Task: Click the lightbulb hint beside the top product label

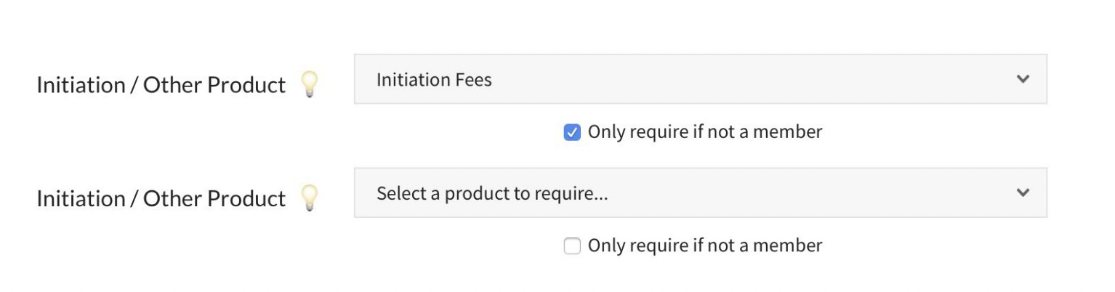Action: 310,84
